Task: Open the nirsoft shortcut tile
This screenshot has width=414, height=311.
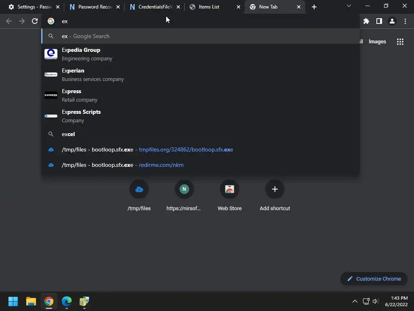Action: tap(184, 196)
